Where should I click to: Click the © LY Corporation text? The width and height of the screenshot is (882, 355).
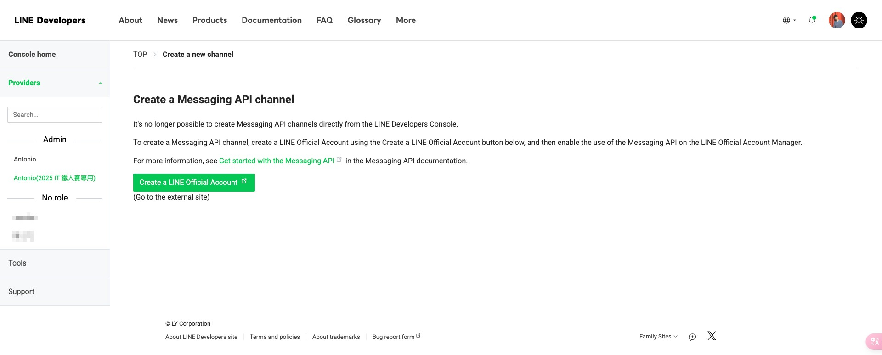coord(188,324)
